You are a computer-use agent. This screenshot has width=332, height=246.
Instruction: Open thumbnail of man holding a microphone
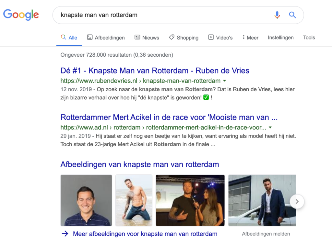190,200
